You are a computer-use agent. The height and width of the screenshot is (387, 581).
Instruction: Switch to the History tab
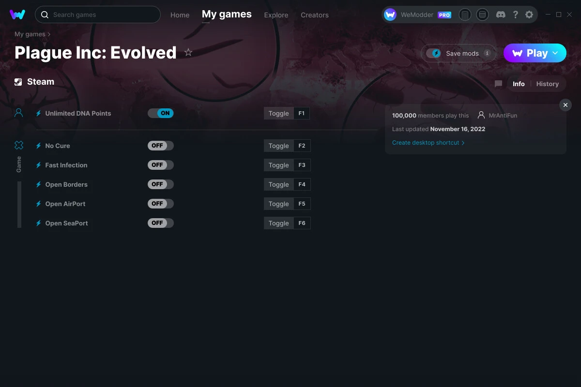click(547, 84)
